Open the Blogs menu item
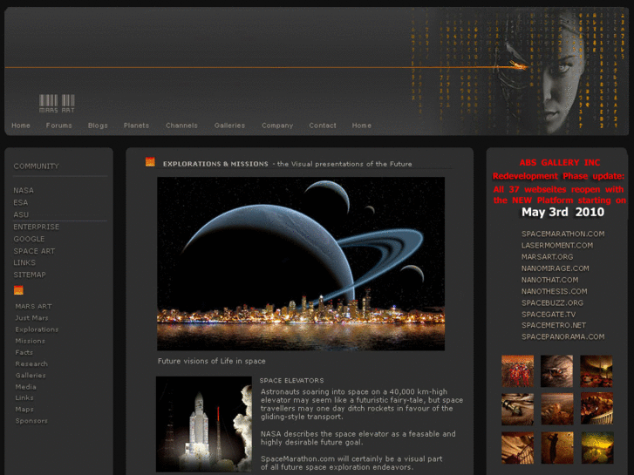 point(98,126)
